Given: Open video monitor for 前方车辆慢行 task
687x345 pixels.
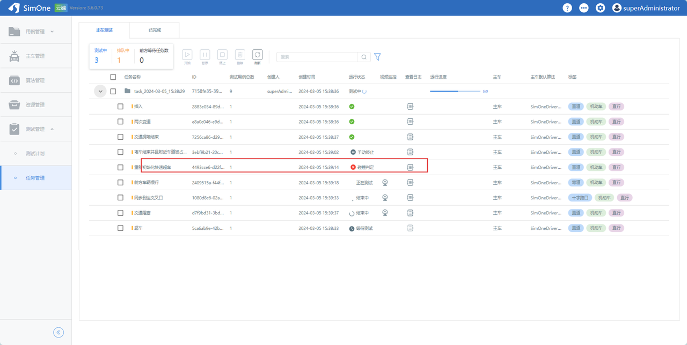Looking at the screenshot, I should [385, 183].
